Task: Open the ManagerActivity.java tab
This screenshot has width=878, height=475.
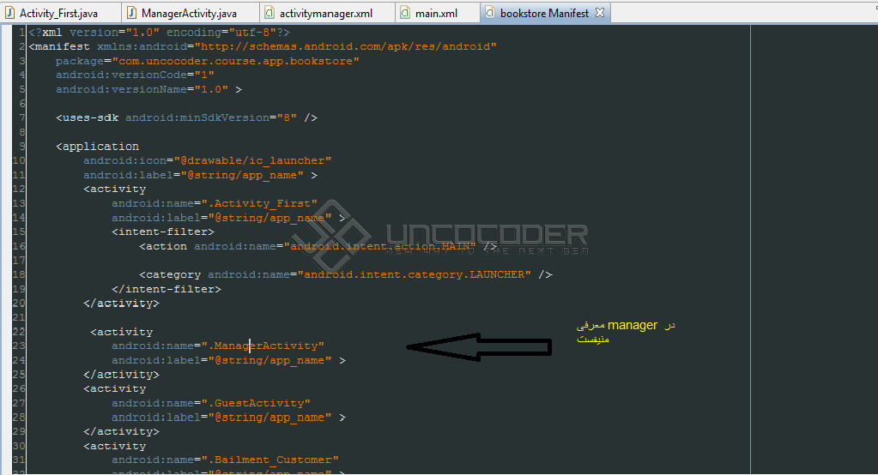Action: 189,13
